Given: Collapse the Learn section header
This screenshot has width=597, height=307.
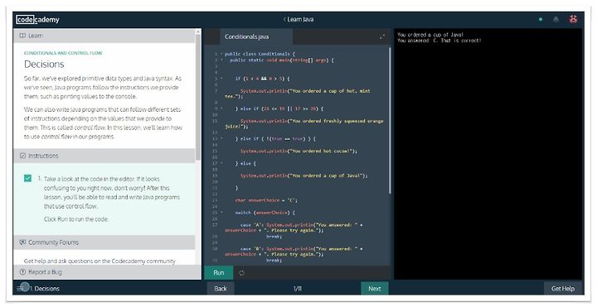Looking at the screenshot, I should (x=104, y=36).
